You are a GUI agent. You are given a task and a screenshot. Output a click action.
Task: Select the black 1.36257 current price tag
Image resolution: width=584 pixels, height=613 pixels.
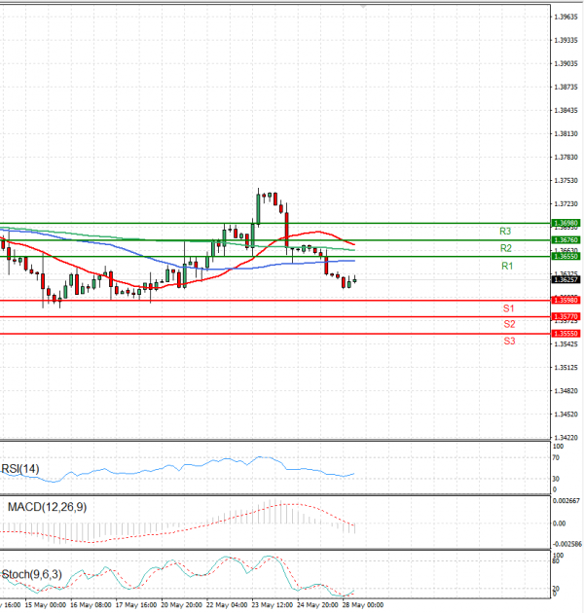(x=566, y=279)
